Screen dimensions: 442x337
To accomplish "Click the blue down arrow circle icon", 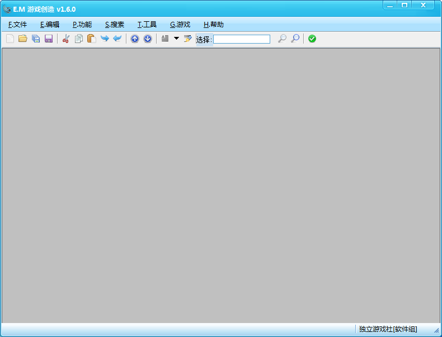I will pyautogui.click(x=148, y=39).
